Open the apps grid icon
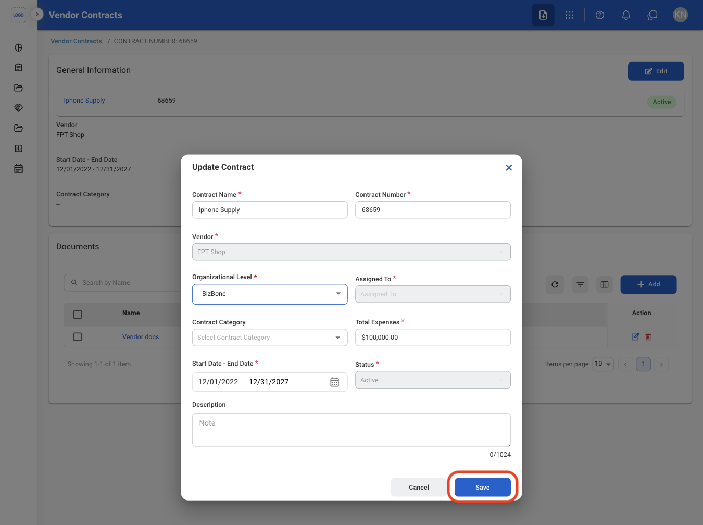 569,15
